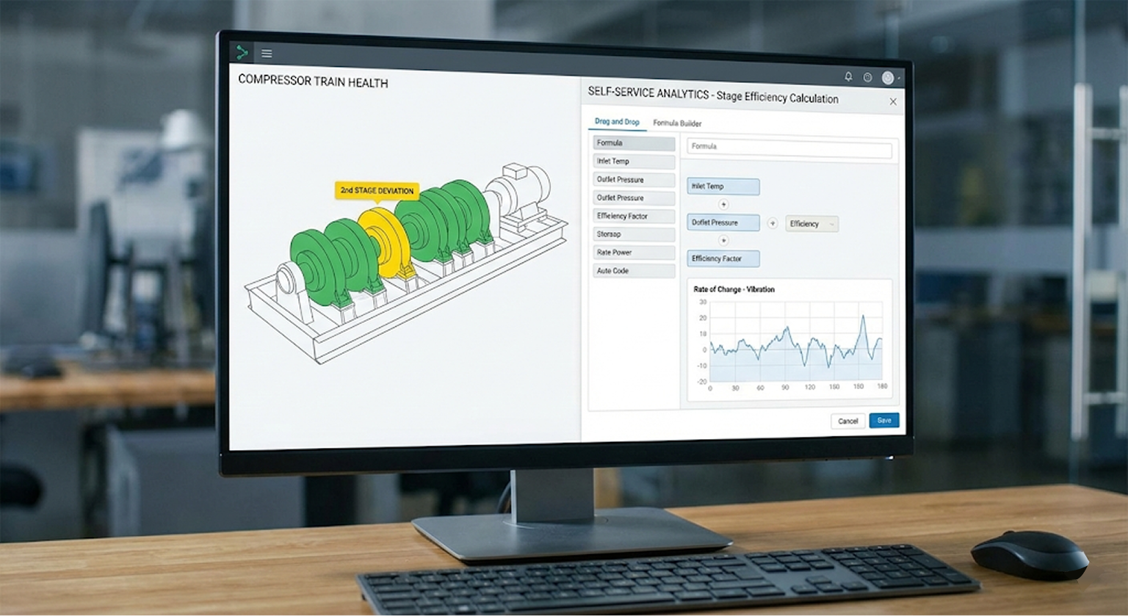
Task: Open the user account dropdown arrow
Action: [x=899, y=79]
